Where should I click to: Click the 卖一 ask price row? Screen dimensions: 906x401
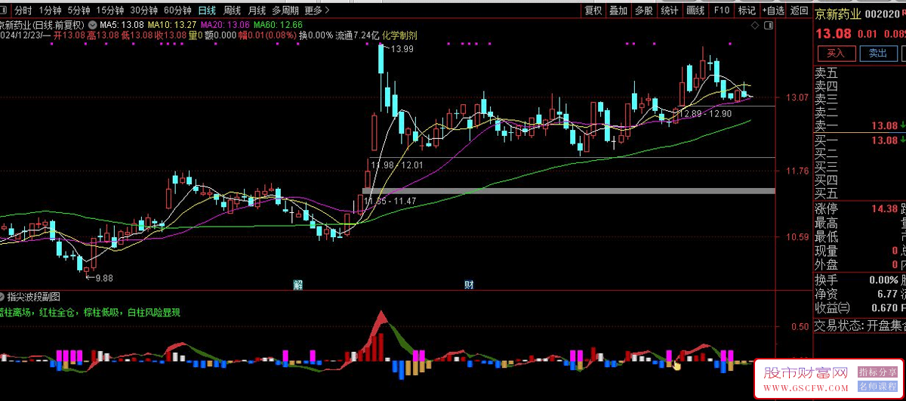pos(859,125)
